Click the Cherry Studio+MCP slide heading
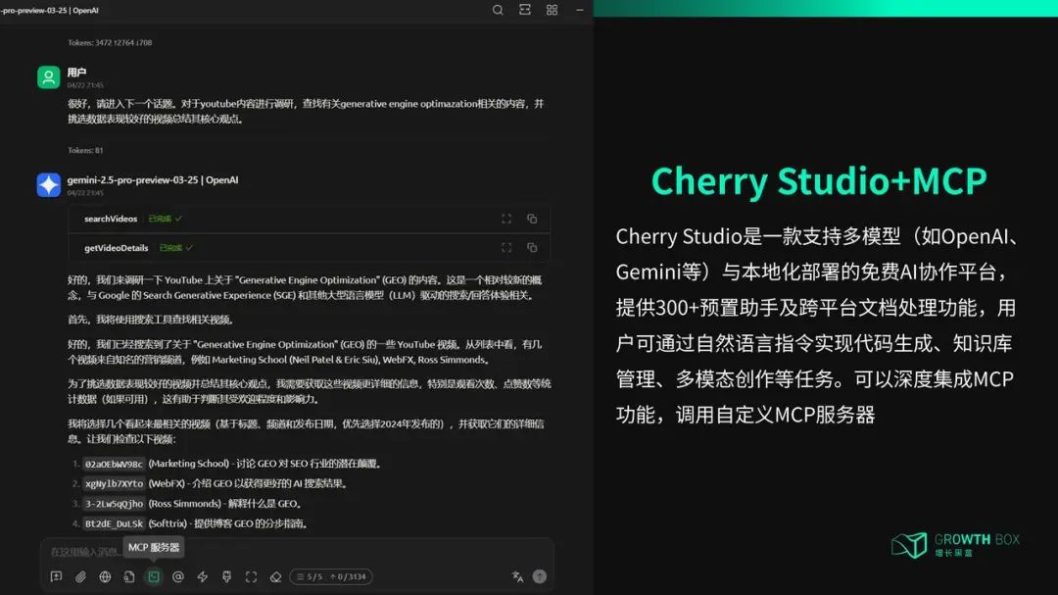 click(x=818, y=181)
